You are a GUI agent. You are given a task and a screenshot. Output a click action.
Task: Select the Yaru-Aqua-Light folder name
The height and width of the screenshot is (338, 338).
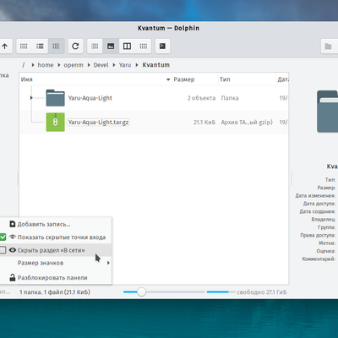tap(90, 98)
